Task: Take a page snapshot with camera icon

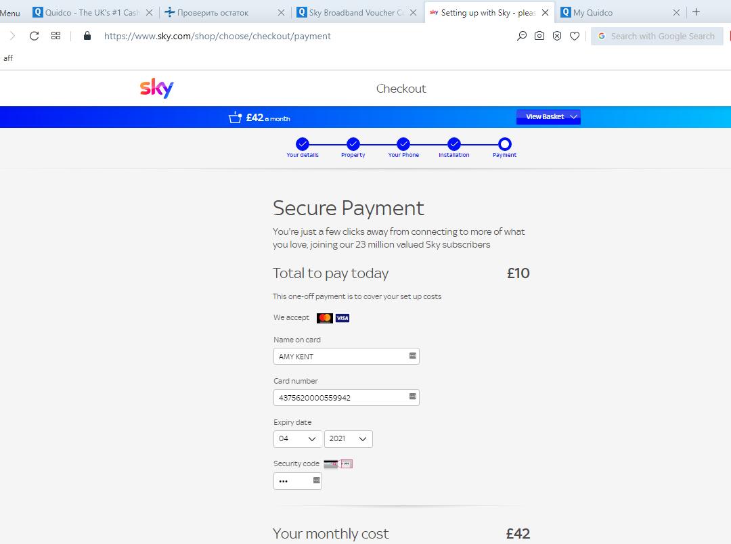Action: tap(539, 36)
